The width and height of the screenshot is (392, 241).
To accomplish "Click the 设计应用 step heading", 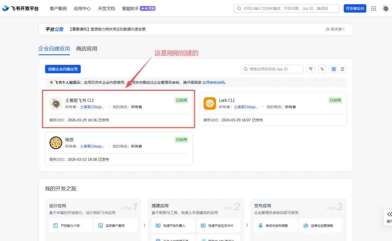I will point(57,206).
